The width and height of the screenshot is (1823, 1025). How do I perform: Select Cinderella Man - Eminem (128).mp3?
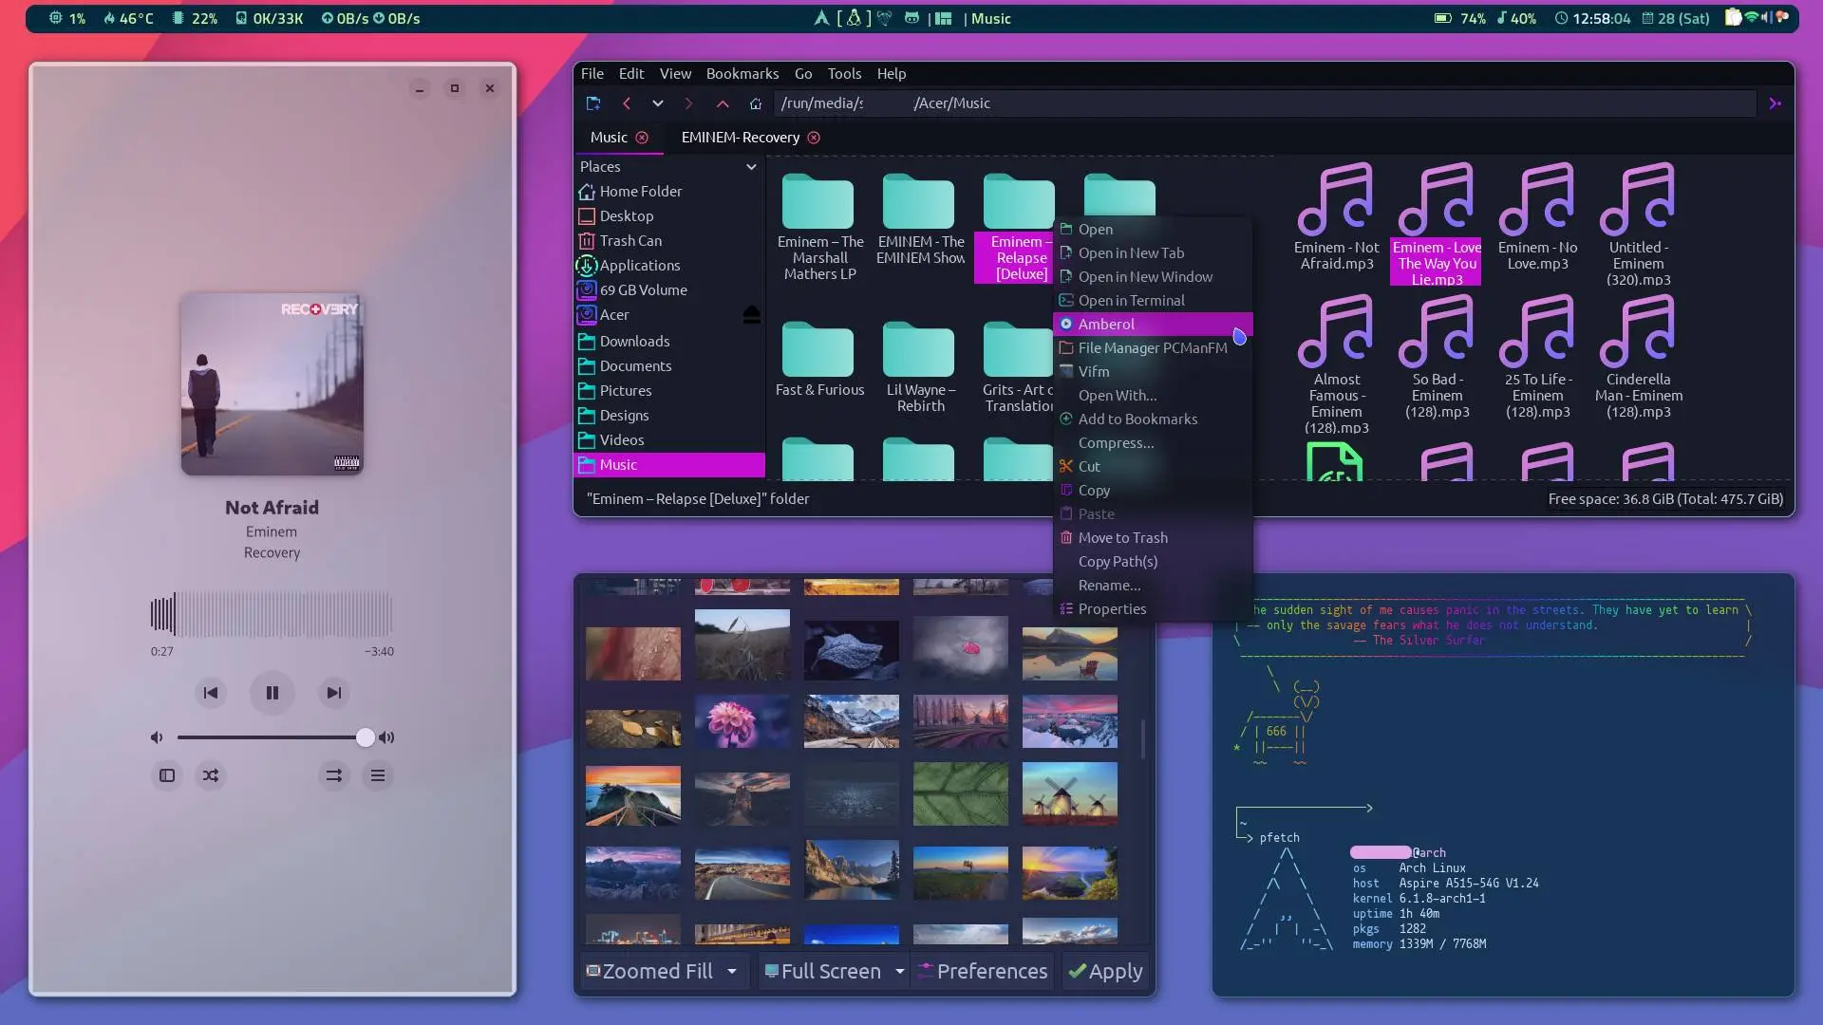point(1638,357)
